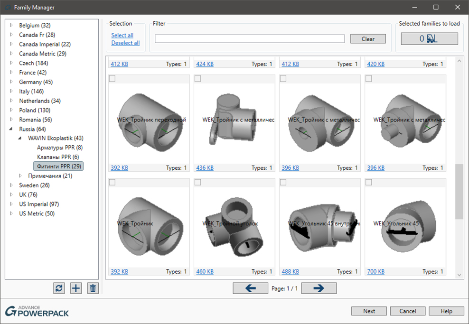Click the refresh icon below the tree
This screenshot has height=324, width=469.
[59, 288]
